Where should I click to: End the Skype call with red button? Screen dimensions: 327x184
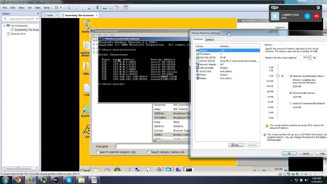pos(317,16)
